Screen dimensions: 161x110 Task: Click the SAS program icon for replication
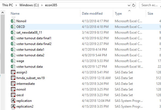click(x=13, y=101)
